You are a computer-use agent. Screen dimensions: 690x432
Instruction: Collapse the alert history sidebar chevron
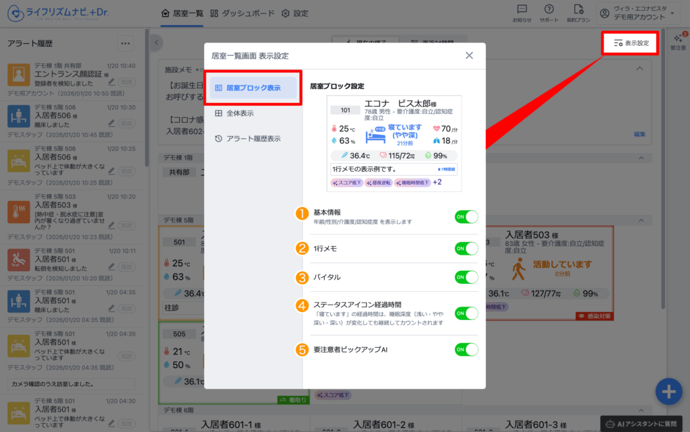click(156, 43)
